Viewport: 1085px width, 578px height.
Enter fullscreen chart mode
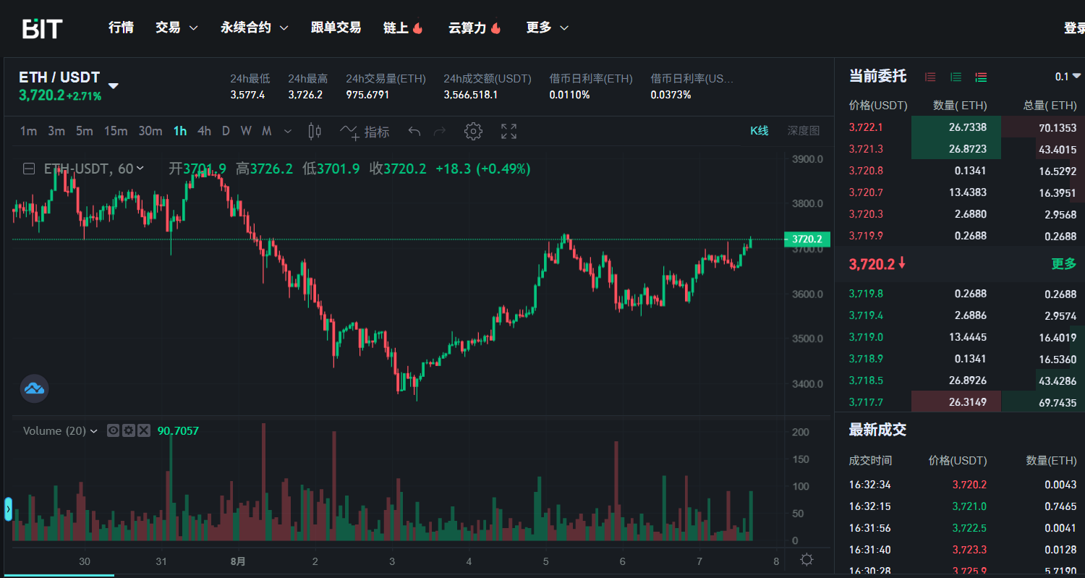[509, 131]
